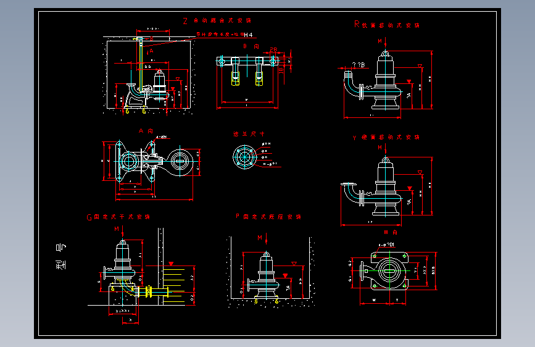Click the B-view bracket drawing
Screen dimensions: 535x347
247,70
